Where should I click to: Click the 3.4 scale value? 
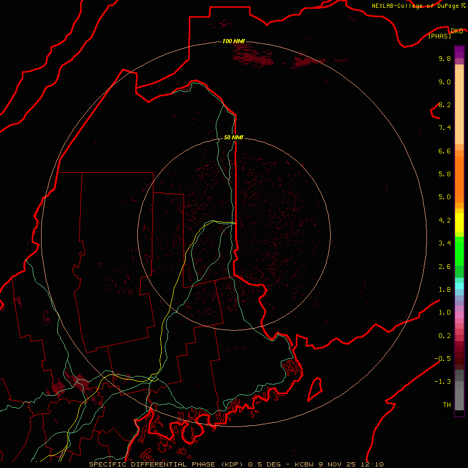(x=445, y=243)
